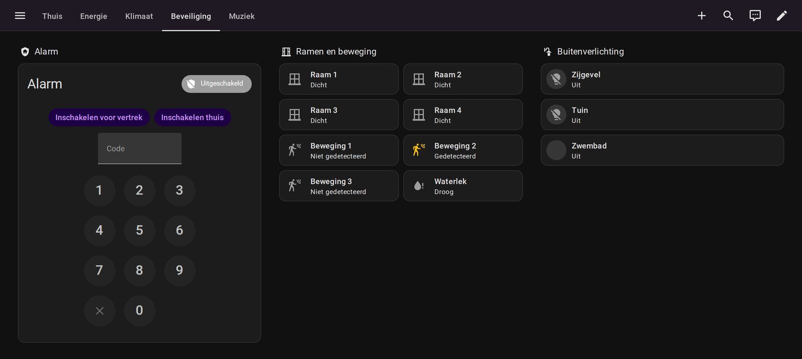Open the Energie tab

point(94,16)
